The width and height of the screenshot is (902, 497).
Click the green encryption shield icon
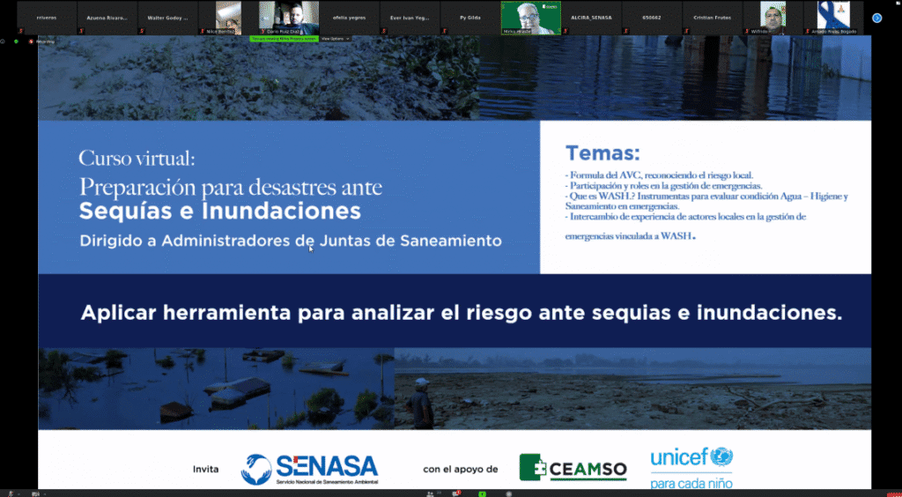click(x=16, y=41)
